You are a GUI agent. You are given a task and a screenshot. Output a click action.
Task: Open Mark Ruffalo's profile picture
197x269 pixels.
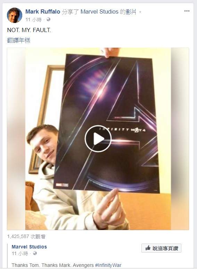coord(15,15)
